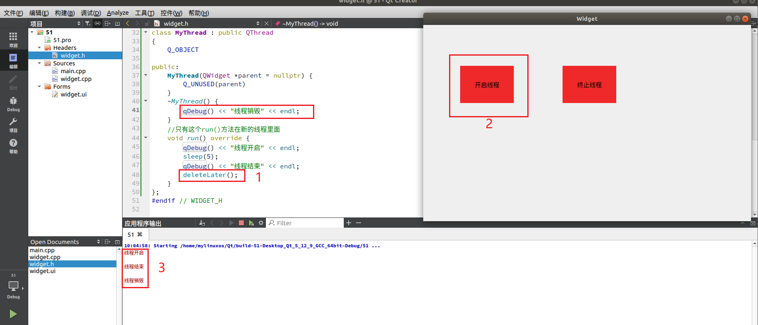Switch to 编辑 (Edit) mode
Screen dimensions: 758x325
(x=14, y=61)
